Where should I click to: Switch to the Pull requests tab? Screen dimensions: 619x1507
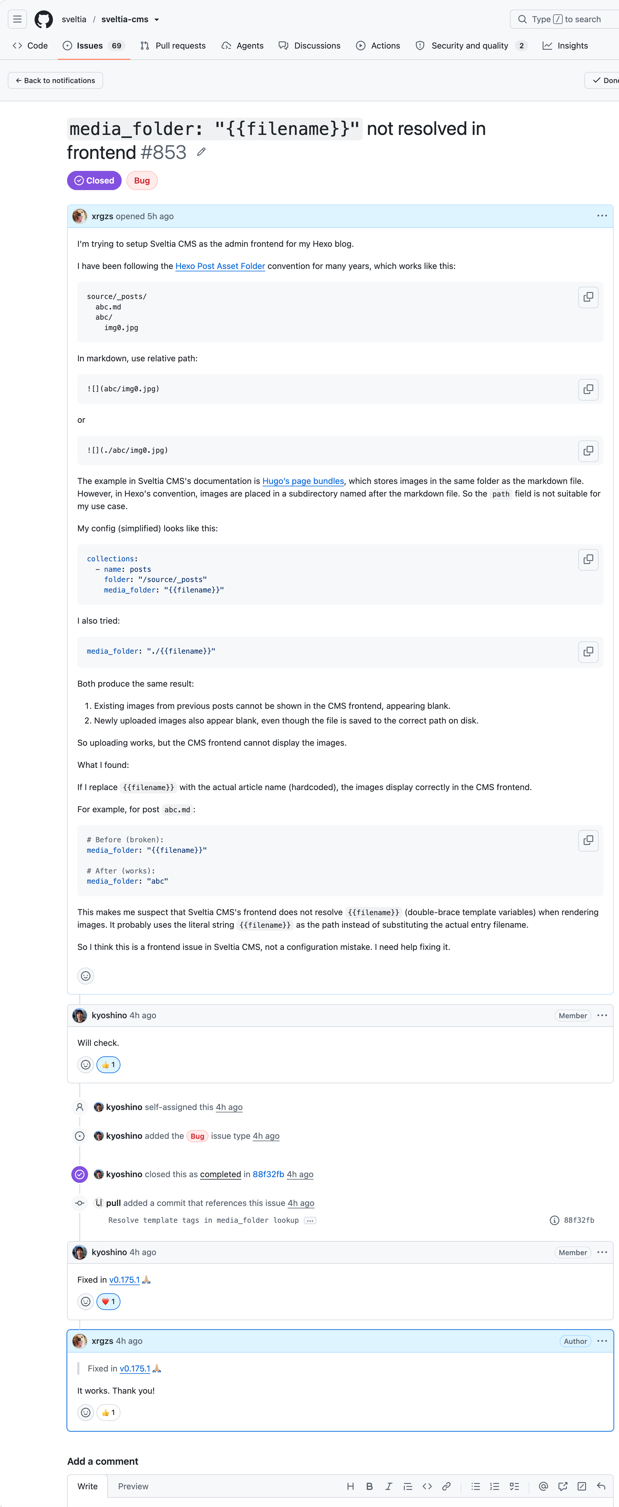click(x=173, y=46)
